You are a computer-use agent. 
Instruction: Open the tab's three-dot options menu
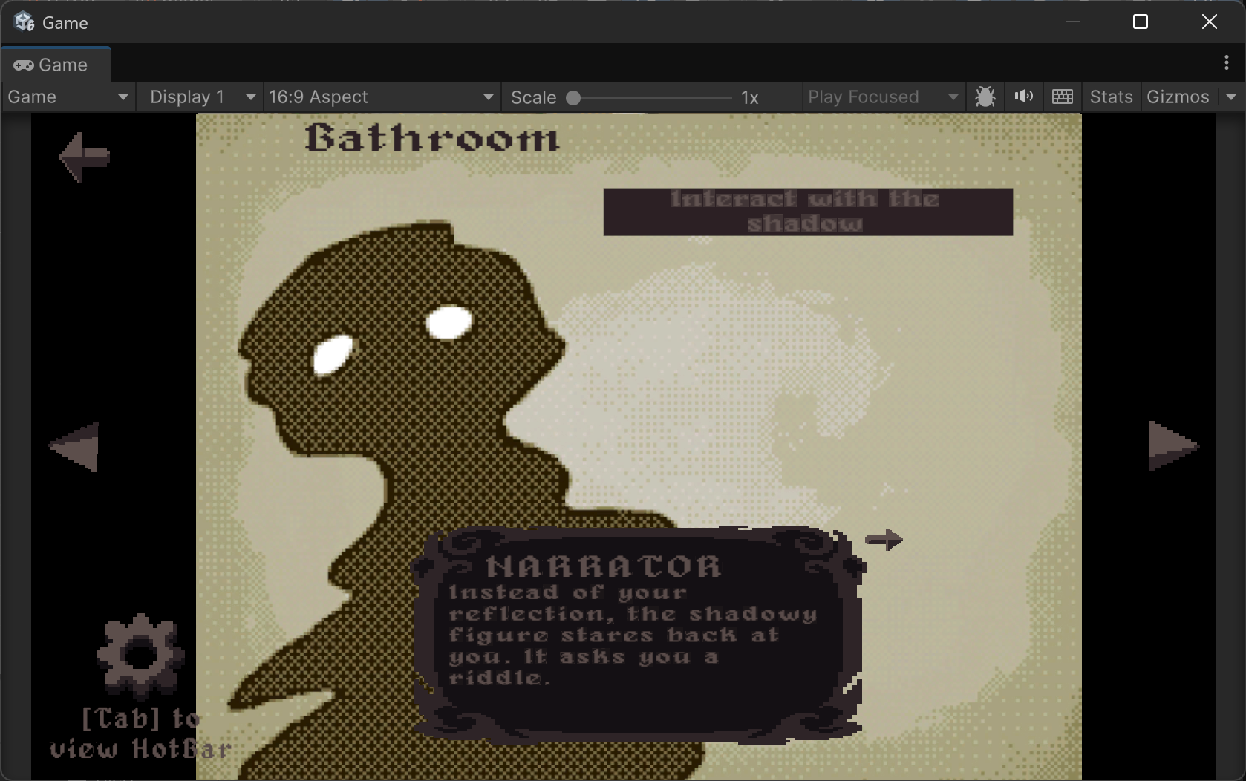click(1227, 63)
